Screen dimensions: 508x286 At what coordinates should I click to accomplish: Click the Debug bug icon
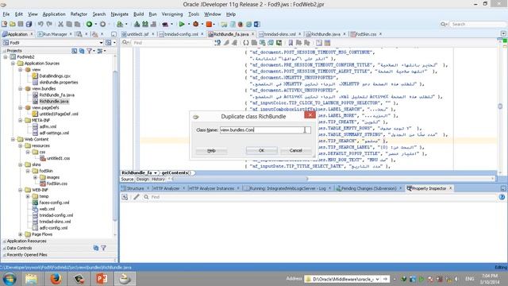pyautogui.click(x=196, y=25)
